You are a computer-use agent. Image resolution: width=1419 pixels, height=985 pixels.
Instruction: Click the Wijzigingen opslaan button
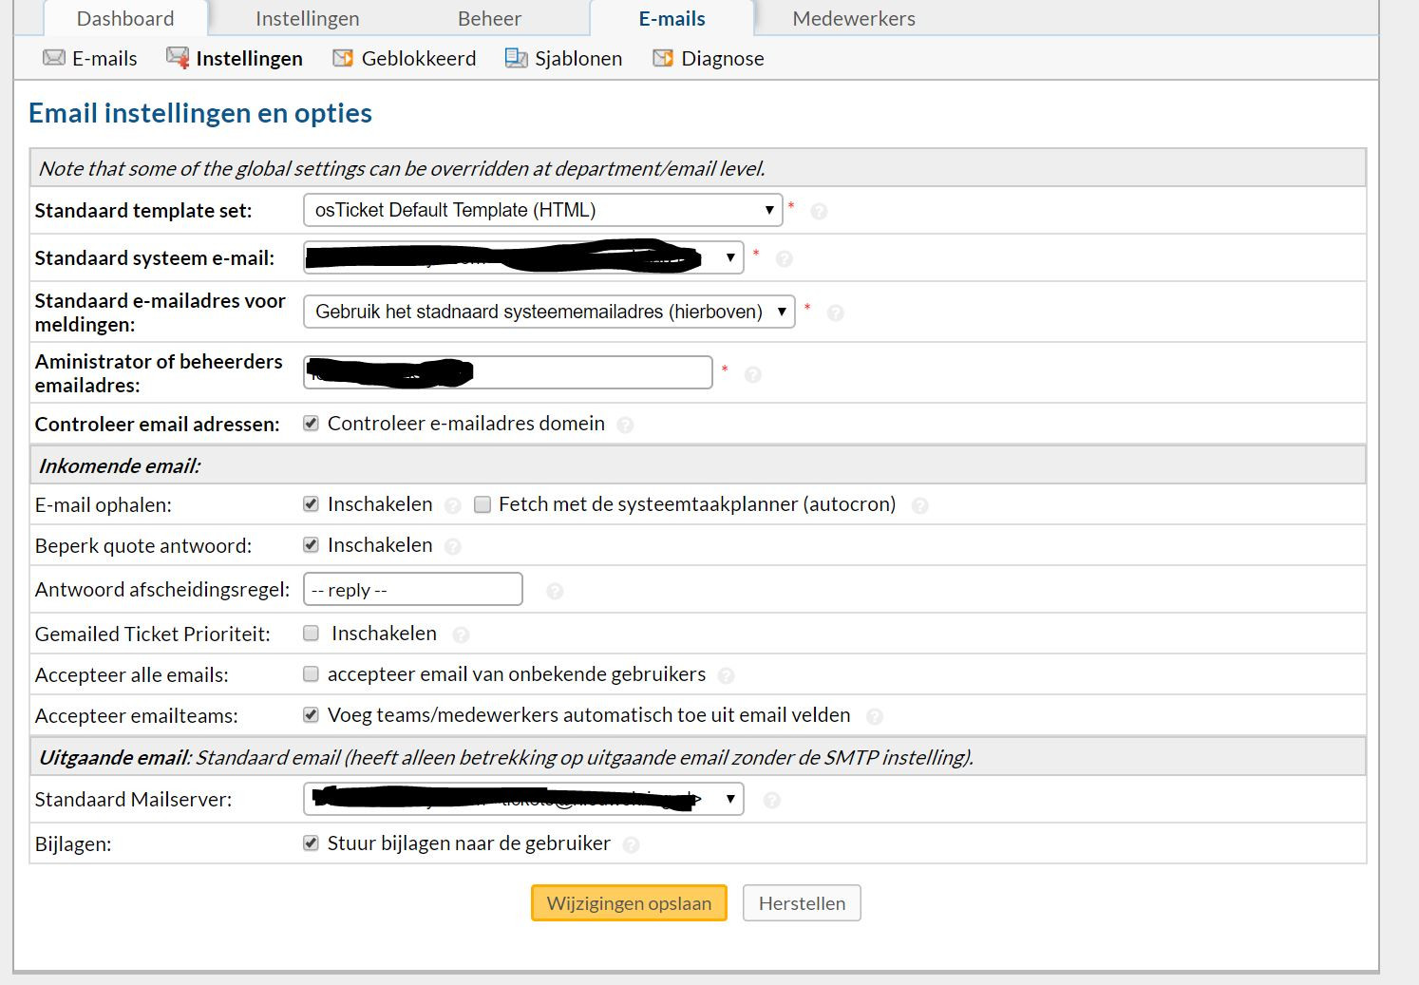629,903
